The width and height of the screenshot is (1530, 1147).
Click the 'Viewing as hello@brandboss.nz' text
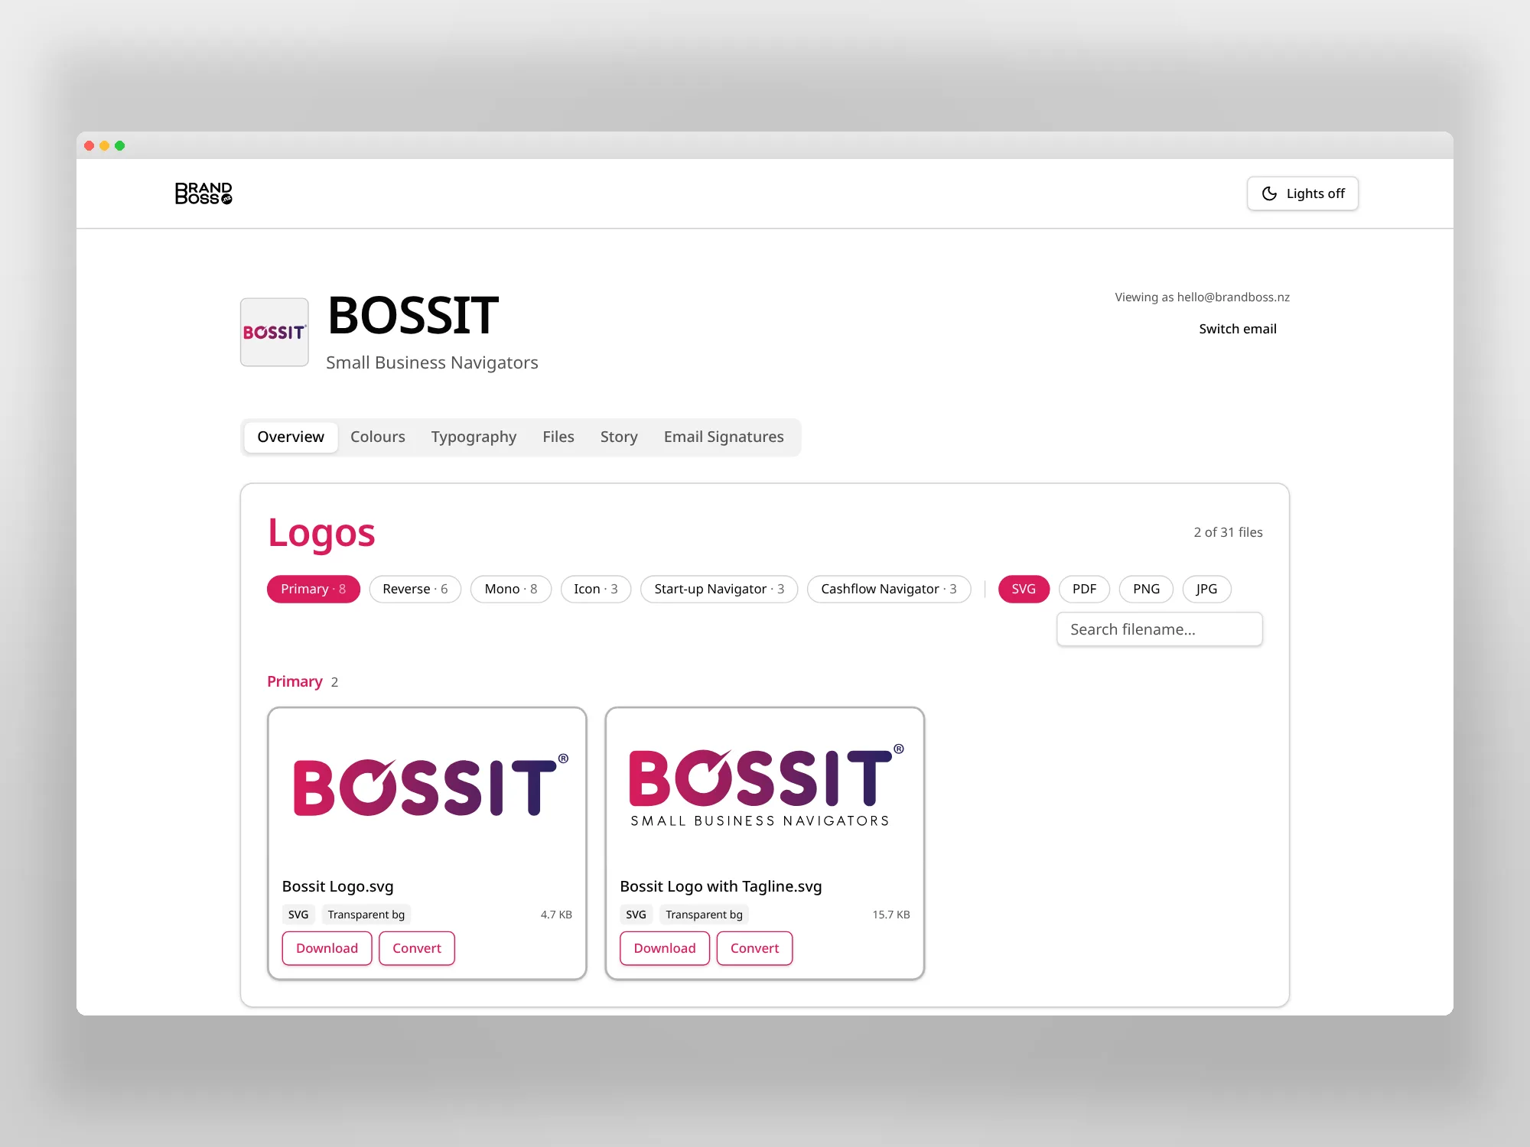[x=1202, y=297]
